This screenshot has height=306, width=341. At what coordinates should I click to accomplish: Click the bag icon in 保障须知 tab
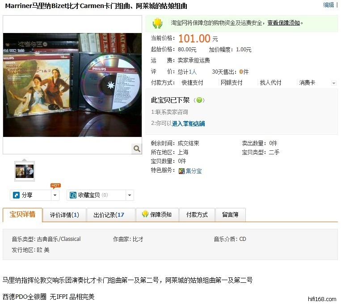coord(145,214)
